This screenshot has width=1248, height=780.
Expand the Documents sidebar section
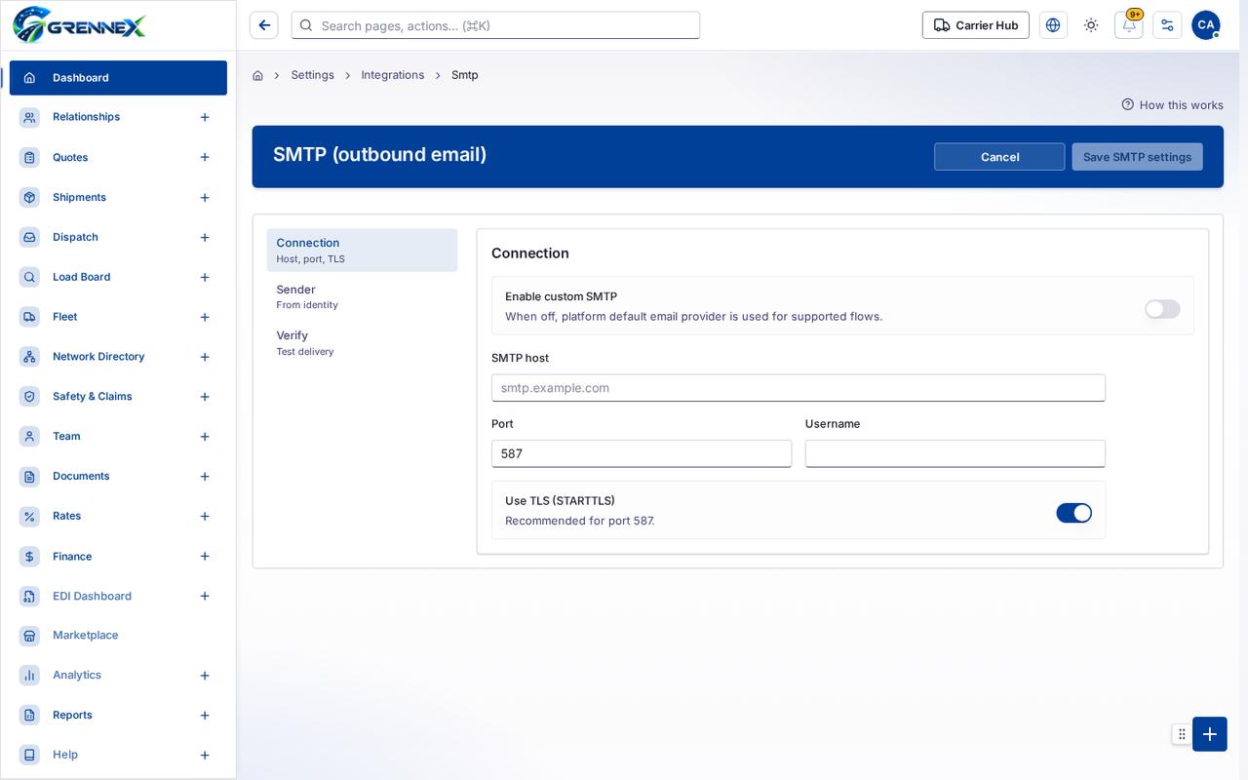coord(205,477)
